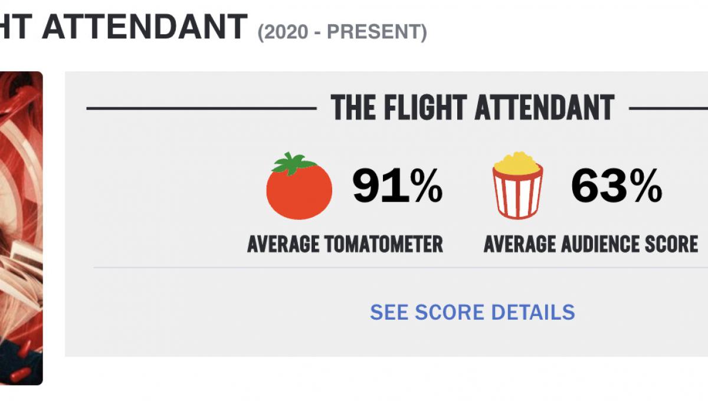This screenshot has width=708, height=401.
Task: Select the Average Tomatometer label
Action: 345,244
